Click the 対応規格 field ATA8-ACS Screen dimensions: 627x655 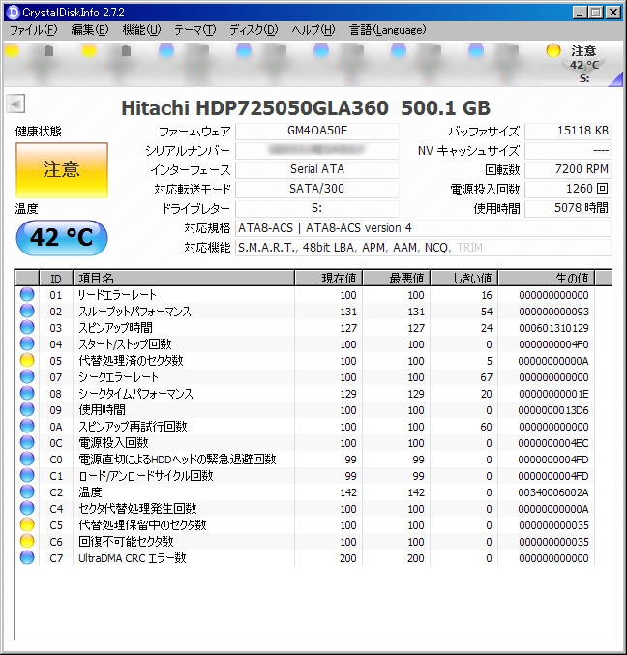423,228
